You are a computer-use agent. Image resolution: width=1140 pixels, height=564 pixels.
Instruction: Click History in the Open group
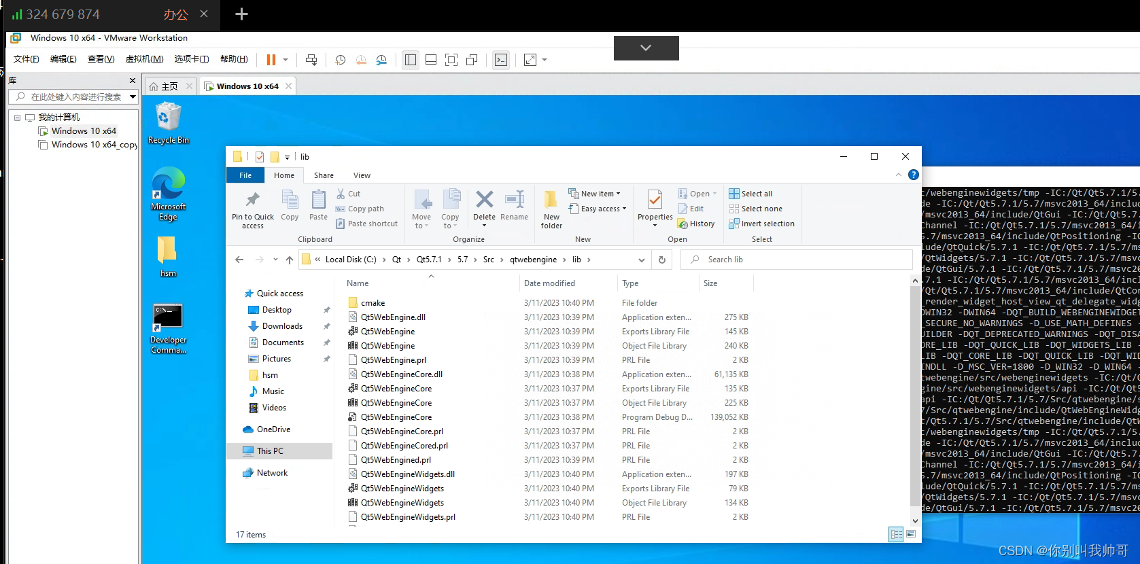coord(696,224)
